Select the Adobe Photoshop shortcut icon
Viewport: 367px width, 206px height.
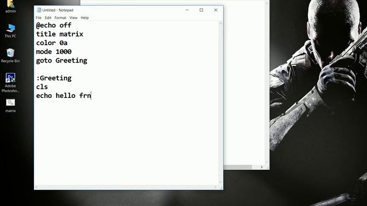point(10,82)
